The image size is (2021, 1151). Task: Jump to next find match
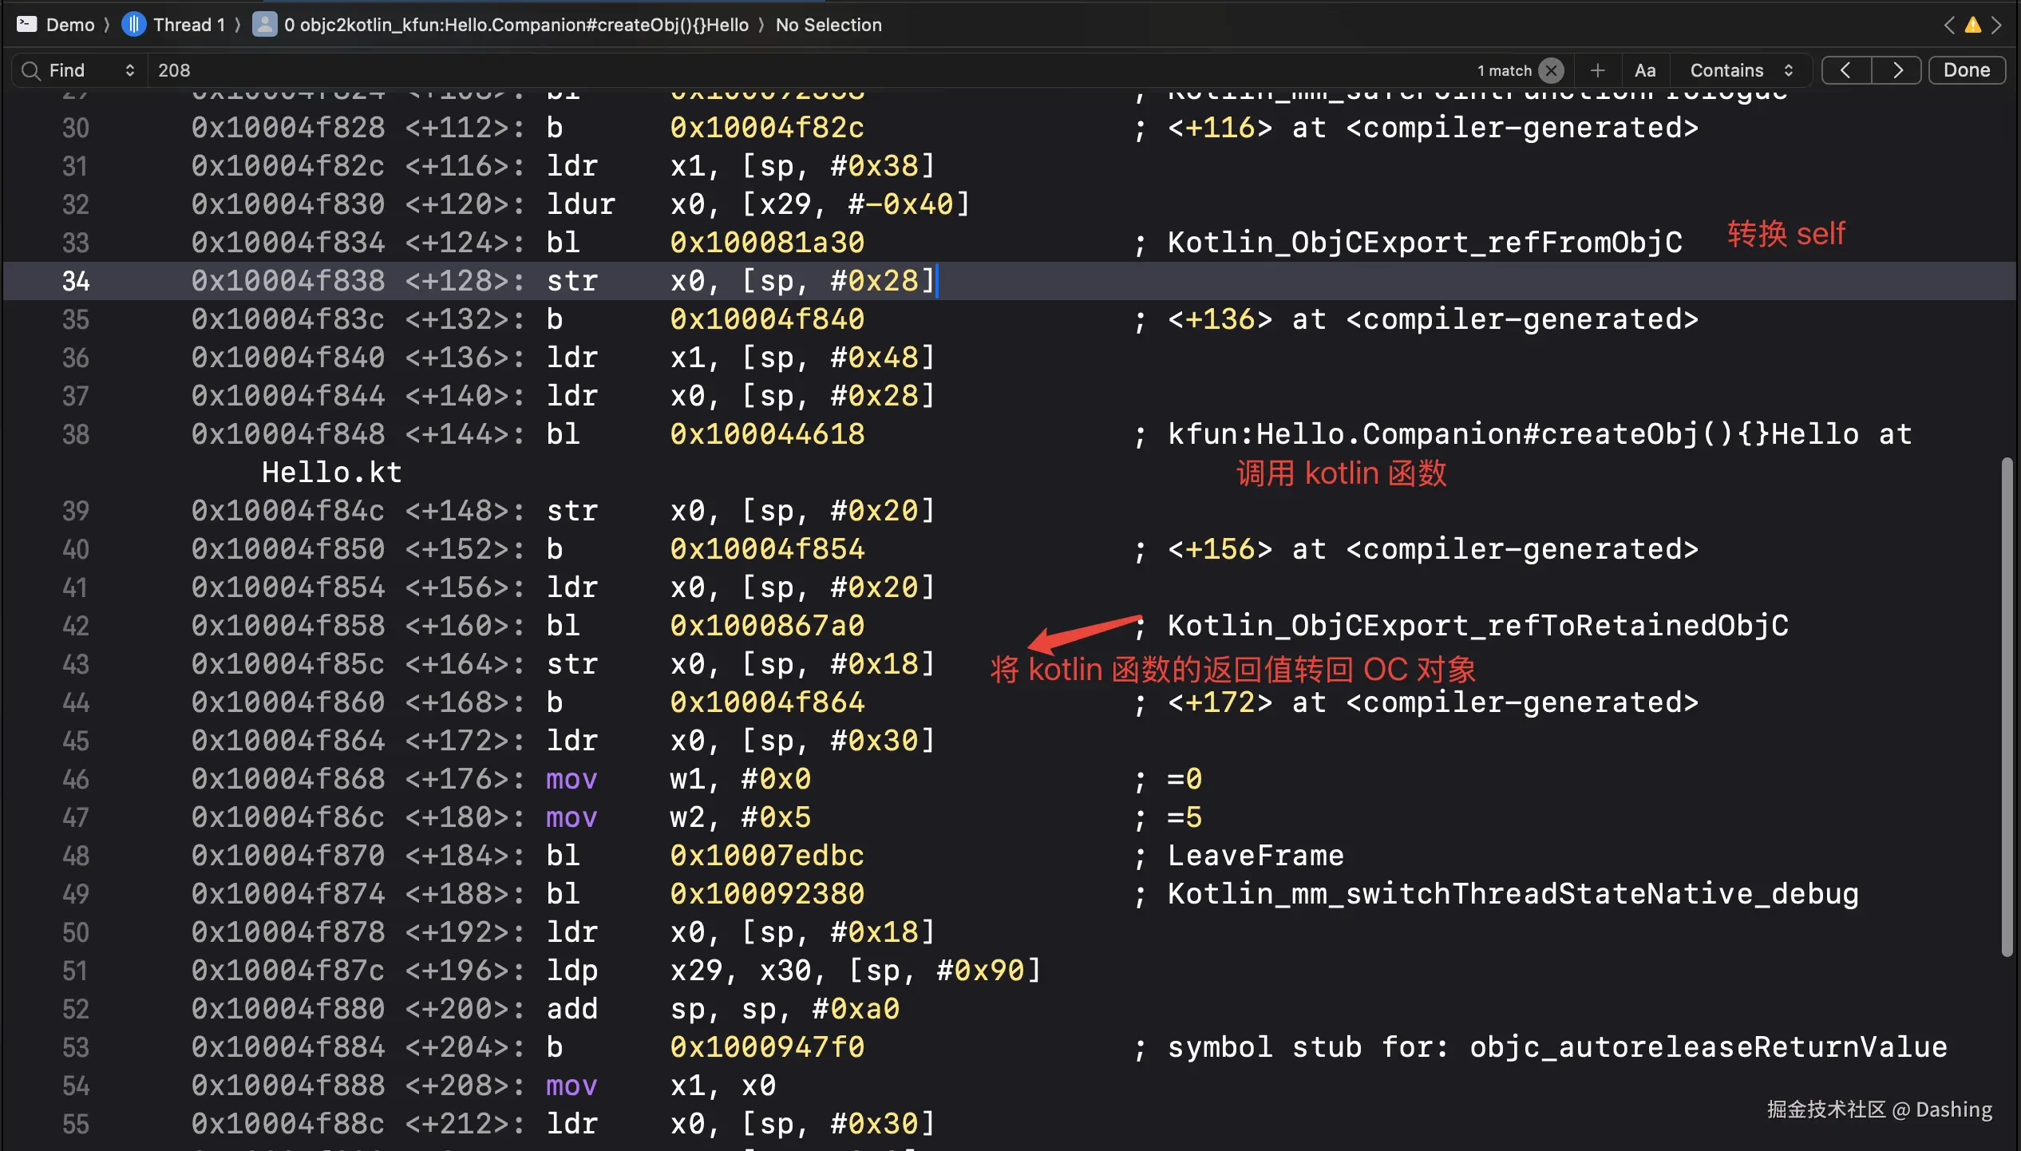[x=1897, y=70]
